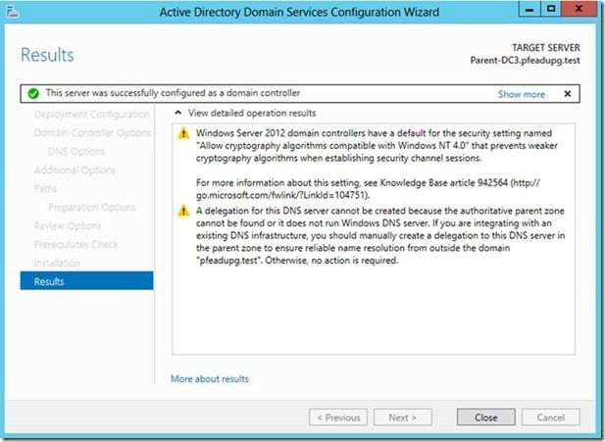Viewport: 605px width, 442px height.
Task: Click the Previous button
Action: pos(338,417)
